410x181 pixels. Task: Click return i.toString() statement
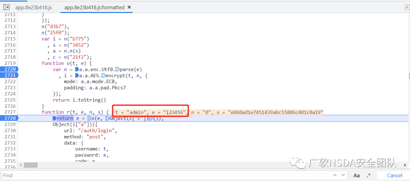79,100
